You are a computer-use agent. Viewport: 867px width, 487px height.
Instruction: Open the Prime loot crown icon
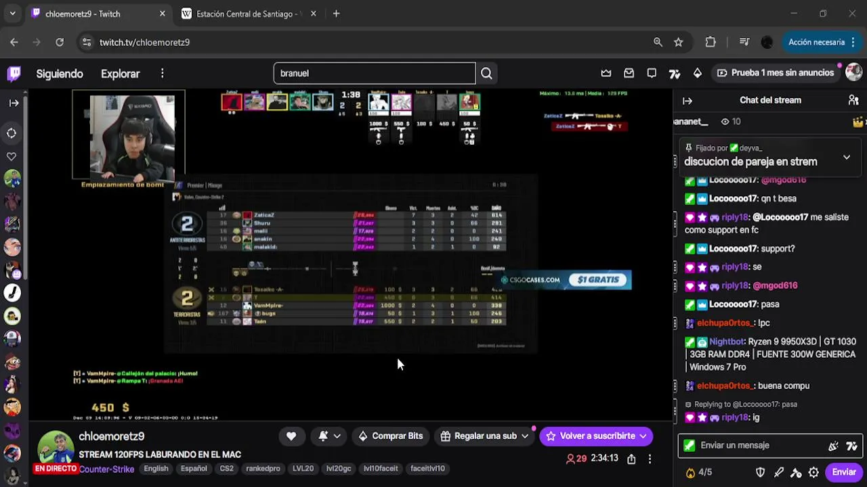pos(606,73)
